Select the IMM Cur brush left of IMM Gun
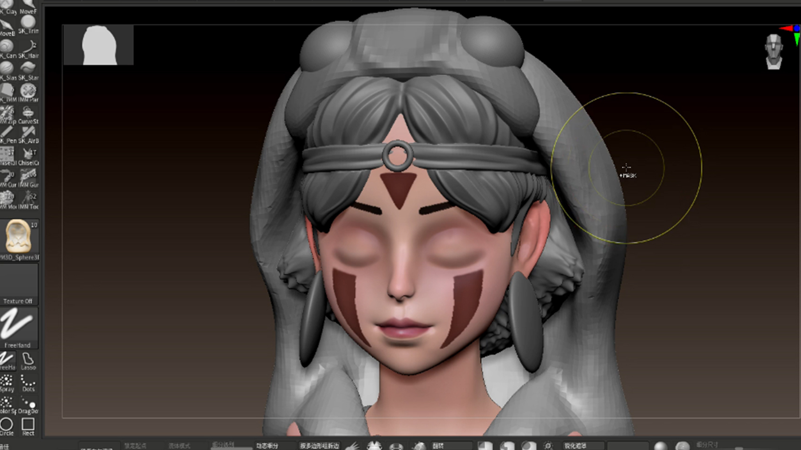The image size is (801, 450). [7, 179]
